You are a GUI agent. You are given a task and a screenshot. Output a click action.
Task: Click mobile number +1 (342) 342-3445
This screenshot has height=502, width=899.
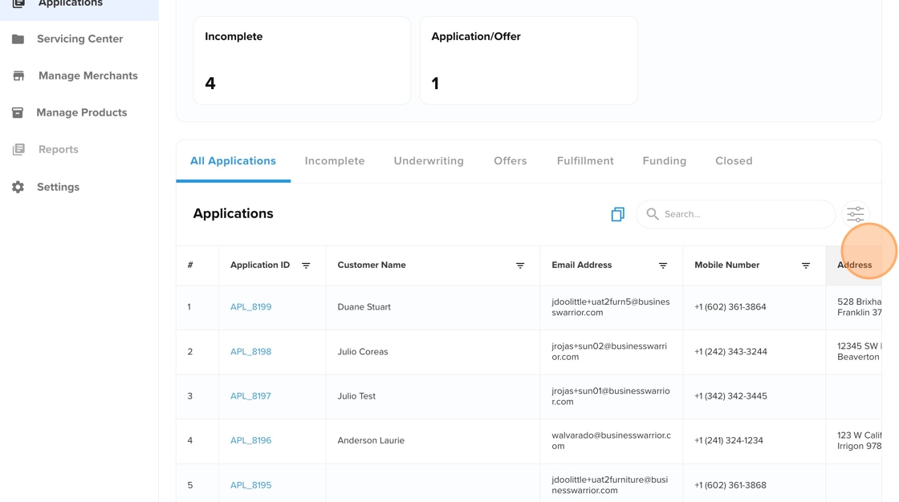point(731,396)
